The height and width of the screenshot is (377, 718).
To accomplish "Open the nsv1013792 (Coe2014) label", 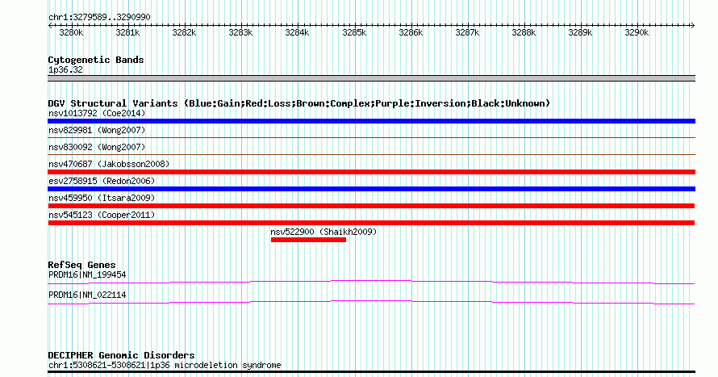I will tap(97, 113).
